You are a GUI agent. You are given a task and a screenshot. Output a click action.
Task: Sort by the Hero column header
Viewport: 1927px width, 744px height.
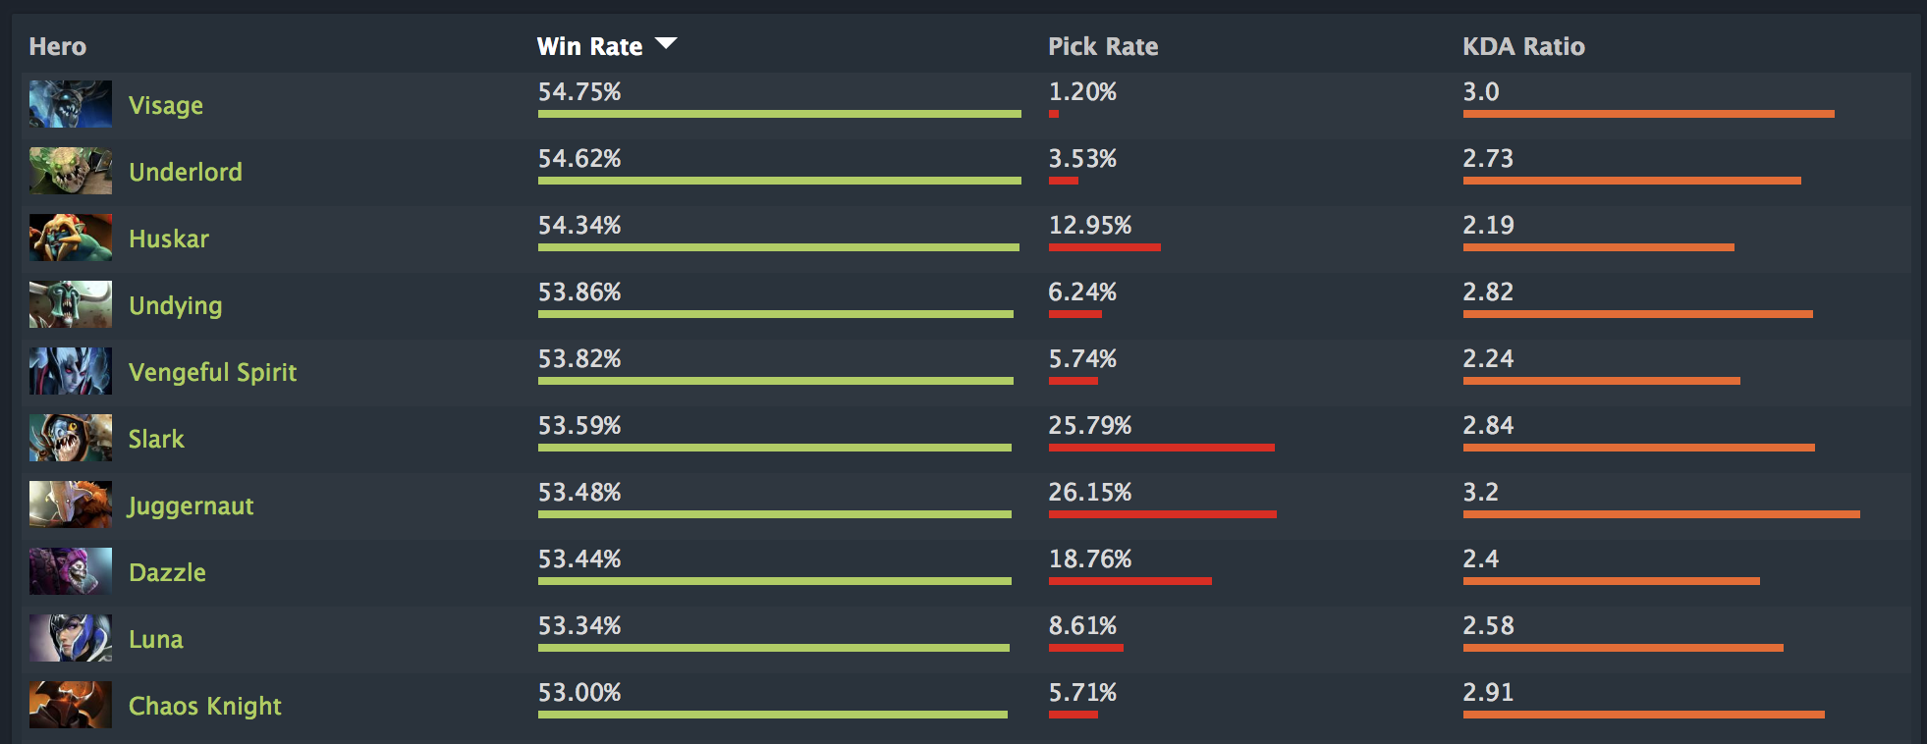[x=58, y=46]
